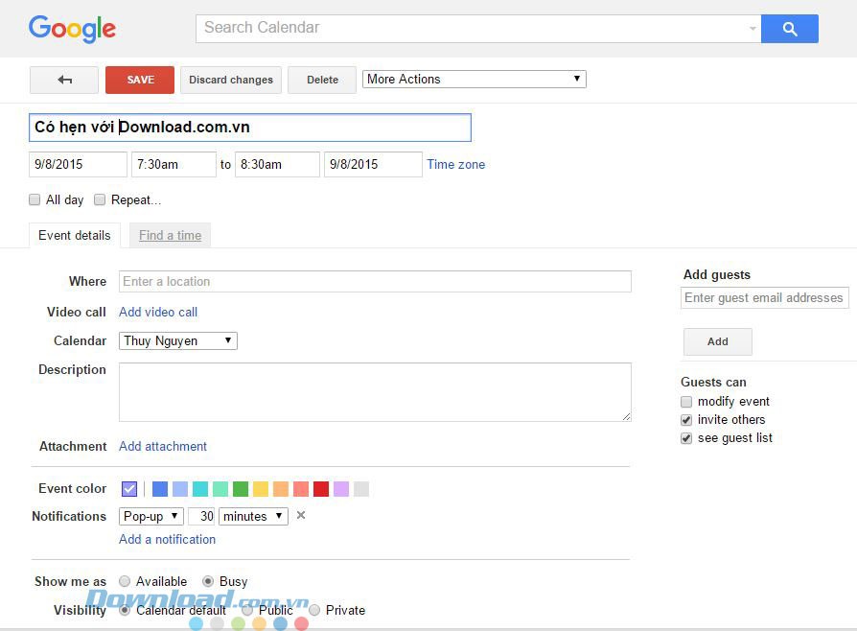The width and height of the screenshot is (857, 631).
Task: Open the search options dropdown arrow
Action: [x=752, y=29]
